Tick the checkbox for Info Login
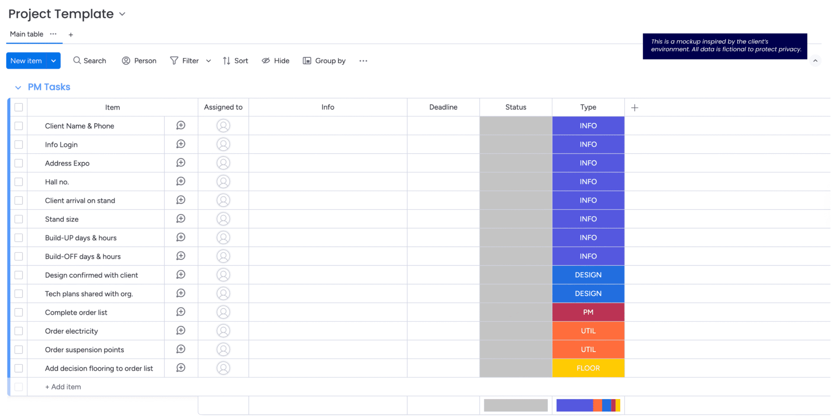The height and width of the screenshot is (416, 831). pos(19,145)
